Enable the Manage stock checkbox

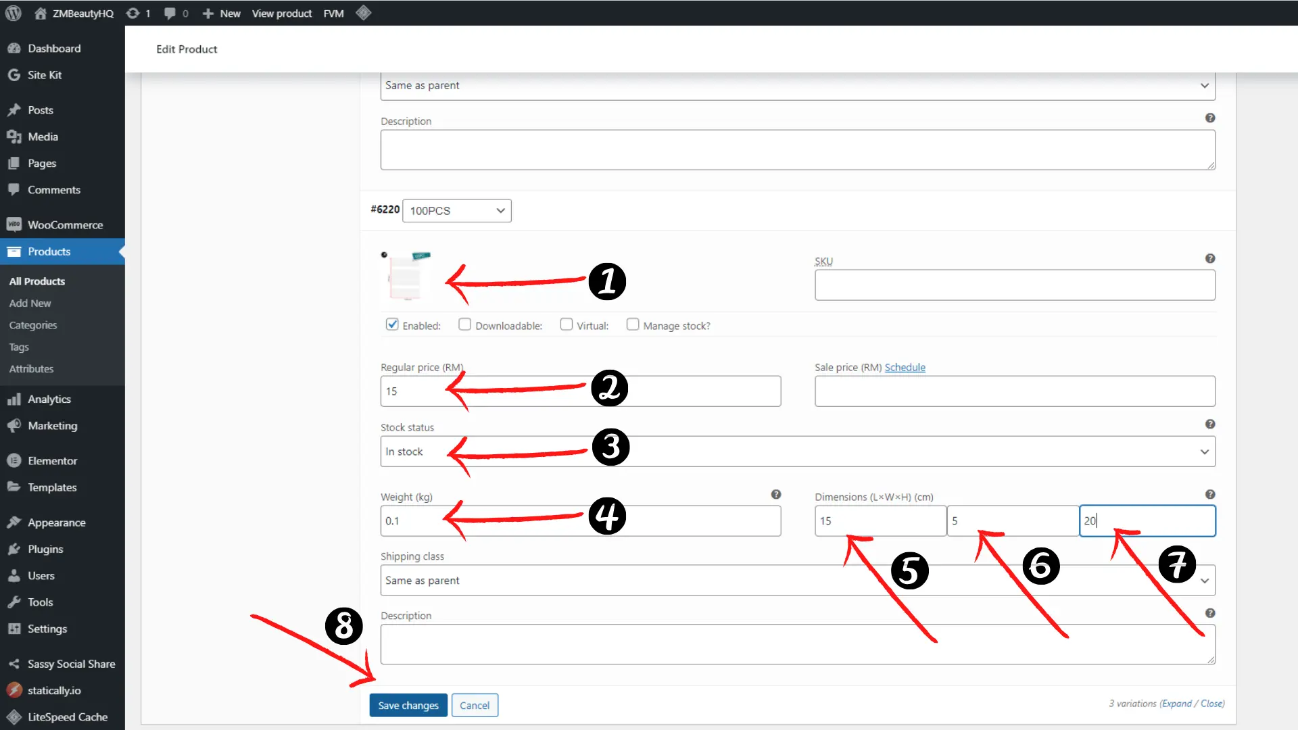pos(633,324)
